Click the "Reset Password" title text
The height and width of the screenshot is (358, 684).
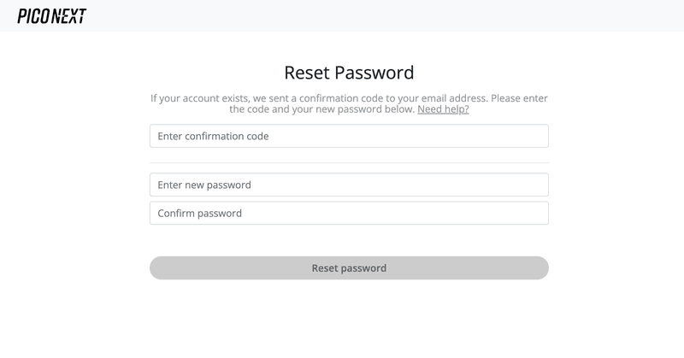pos(349,73)
